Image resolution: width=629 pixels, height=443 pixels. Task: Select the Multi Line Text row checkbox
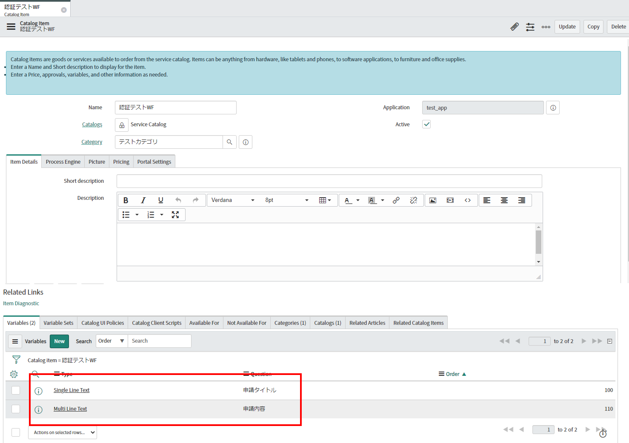(x=16, y=409)
